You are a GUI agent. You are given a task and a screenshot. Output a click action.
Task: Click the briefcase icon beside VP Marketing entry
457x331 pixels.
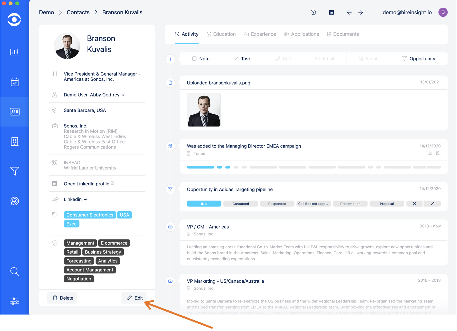click(170, 281)
